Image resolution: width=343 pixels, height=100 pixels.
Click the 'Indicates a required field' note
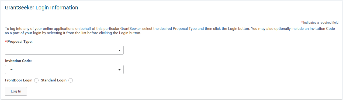coord(321,23)
